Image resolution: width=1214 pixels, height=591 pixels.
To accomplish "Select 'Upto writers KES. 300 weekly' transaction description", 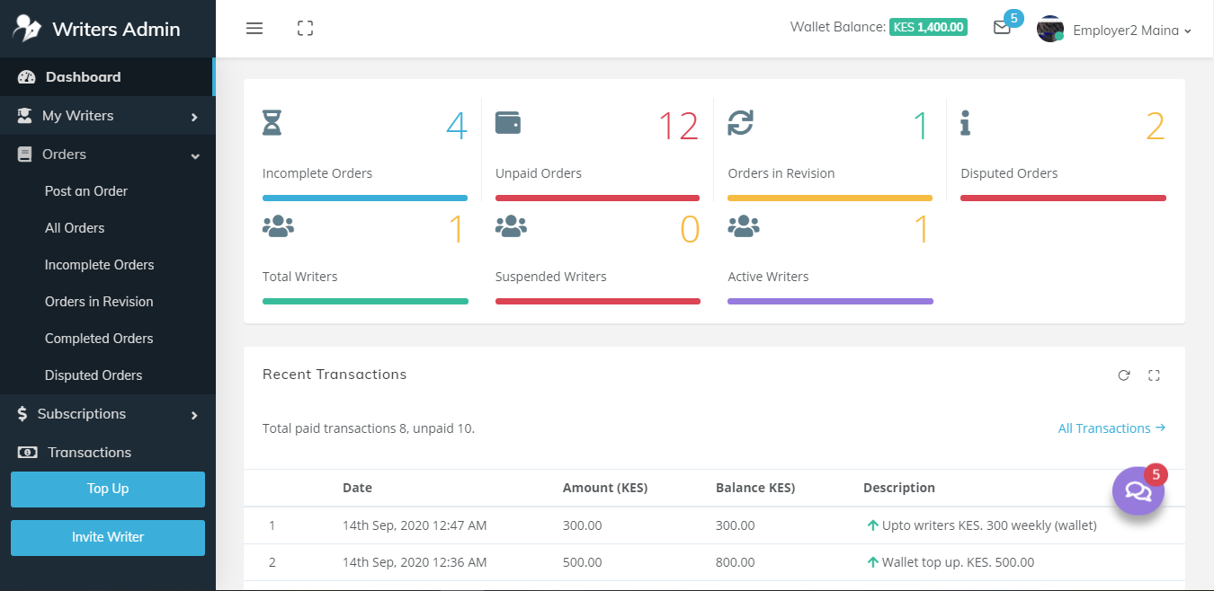I will pyautogui.click(x=989, y=525).
